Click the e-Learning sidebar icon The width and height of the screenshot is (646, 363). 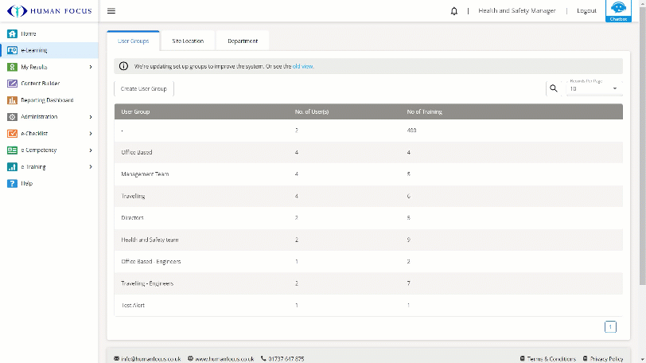[12, 50]
